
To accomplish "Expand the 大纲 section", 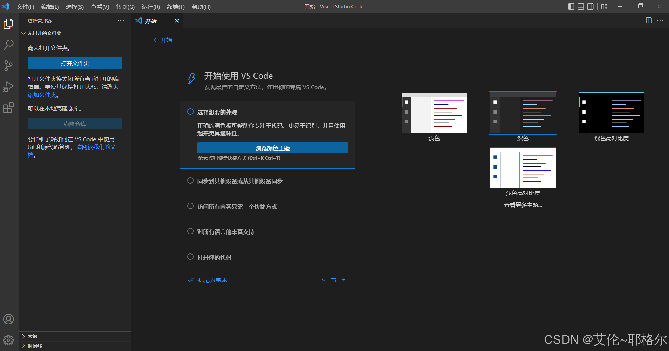I will click(75, 336).
